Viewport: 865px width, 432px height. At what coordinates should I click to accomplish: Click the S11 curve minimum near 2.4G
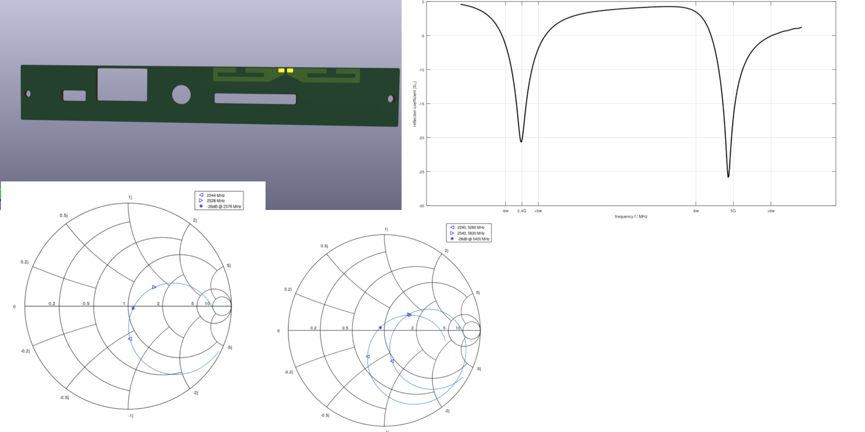pos(521,141)
